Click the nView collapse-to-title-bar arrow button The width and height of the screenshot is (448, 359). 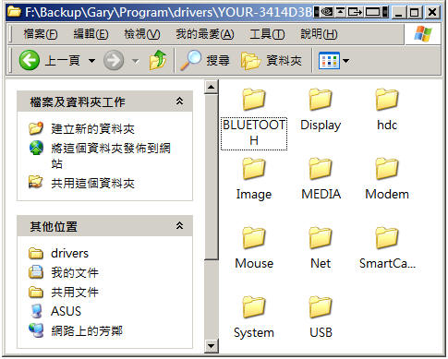point(340,12)
